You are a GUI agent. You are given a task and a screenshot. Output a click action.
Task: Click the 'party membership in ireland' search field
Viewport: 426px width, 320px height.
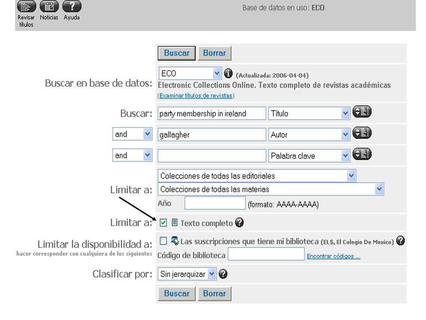(212, 113)
